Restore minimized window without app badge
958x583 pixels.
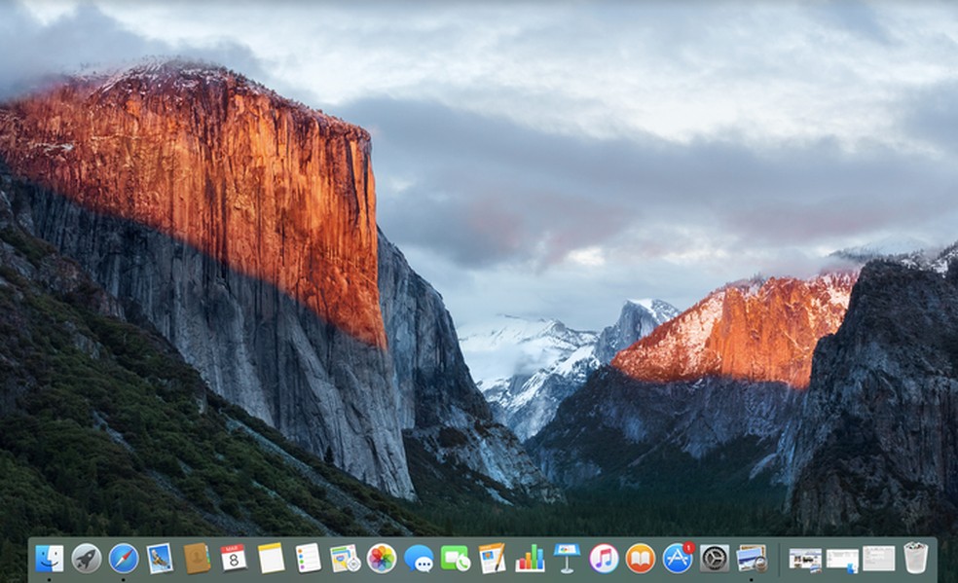879,559
